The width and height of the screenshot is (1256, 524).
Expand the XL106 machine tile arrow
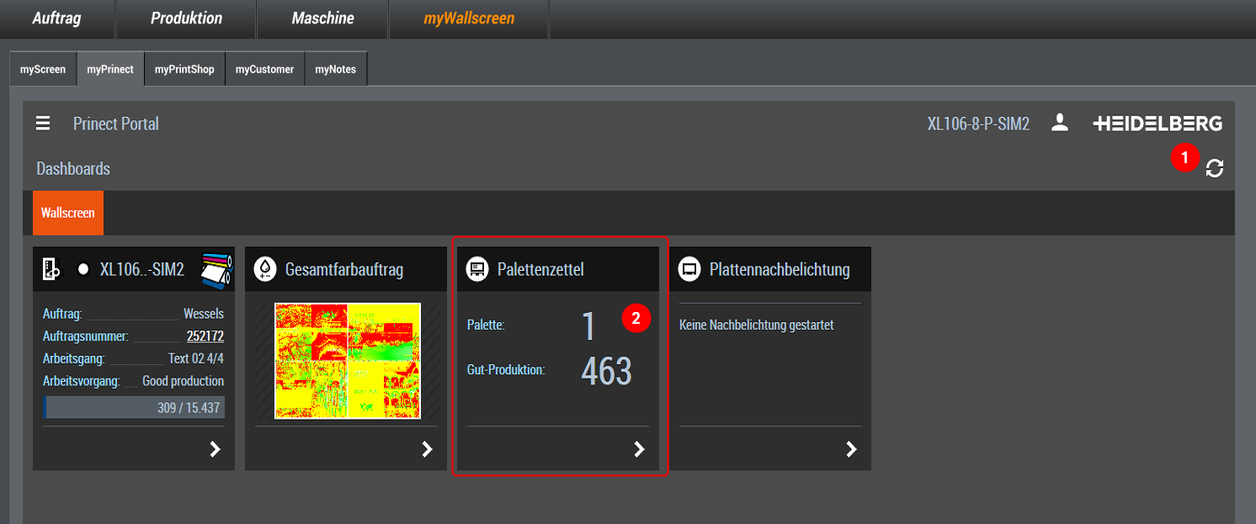[x=215, y=449]
